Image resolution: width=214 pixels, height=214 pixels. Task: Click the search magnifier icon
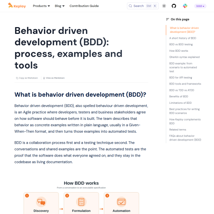pyautogui.click(x=130, y=6)
